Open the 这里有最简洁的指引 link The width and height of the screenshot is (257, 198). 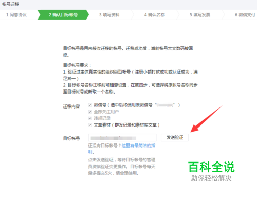(122, 149)
